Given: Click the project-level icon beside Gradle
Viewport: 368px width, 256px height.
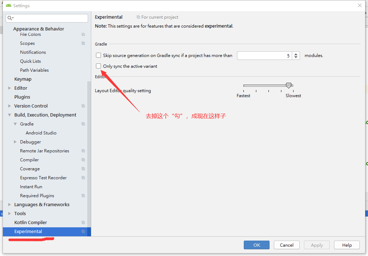Looking at the screenshot, I should click(83, 124).
